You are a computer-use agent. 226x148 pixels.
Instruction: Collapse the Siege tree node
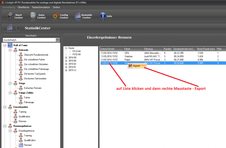click(10, 83)
